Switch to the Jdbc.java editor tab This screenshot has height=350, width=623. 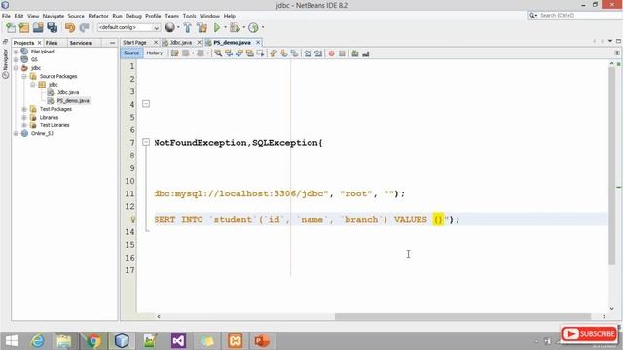coord(181,42)
